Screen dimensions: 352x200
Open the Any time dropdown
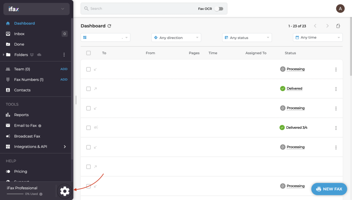pyautogui.click(x=318, y=37)
